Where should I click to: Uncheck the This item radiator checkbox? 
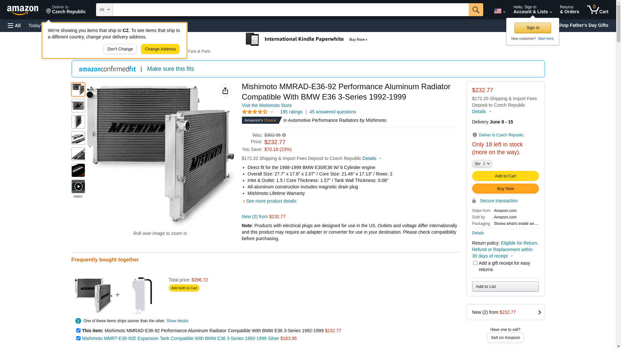tap(78, 331)
